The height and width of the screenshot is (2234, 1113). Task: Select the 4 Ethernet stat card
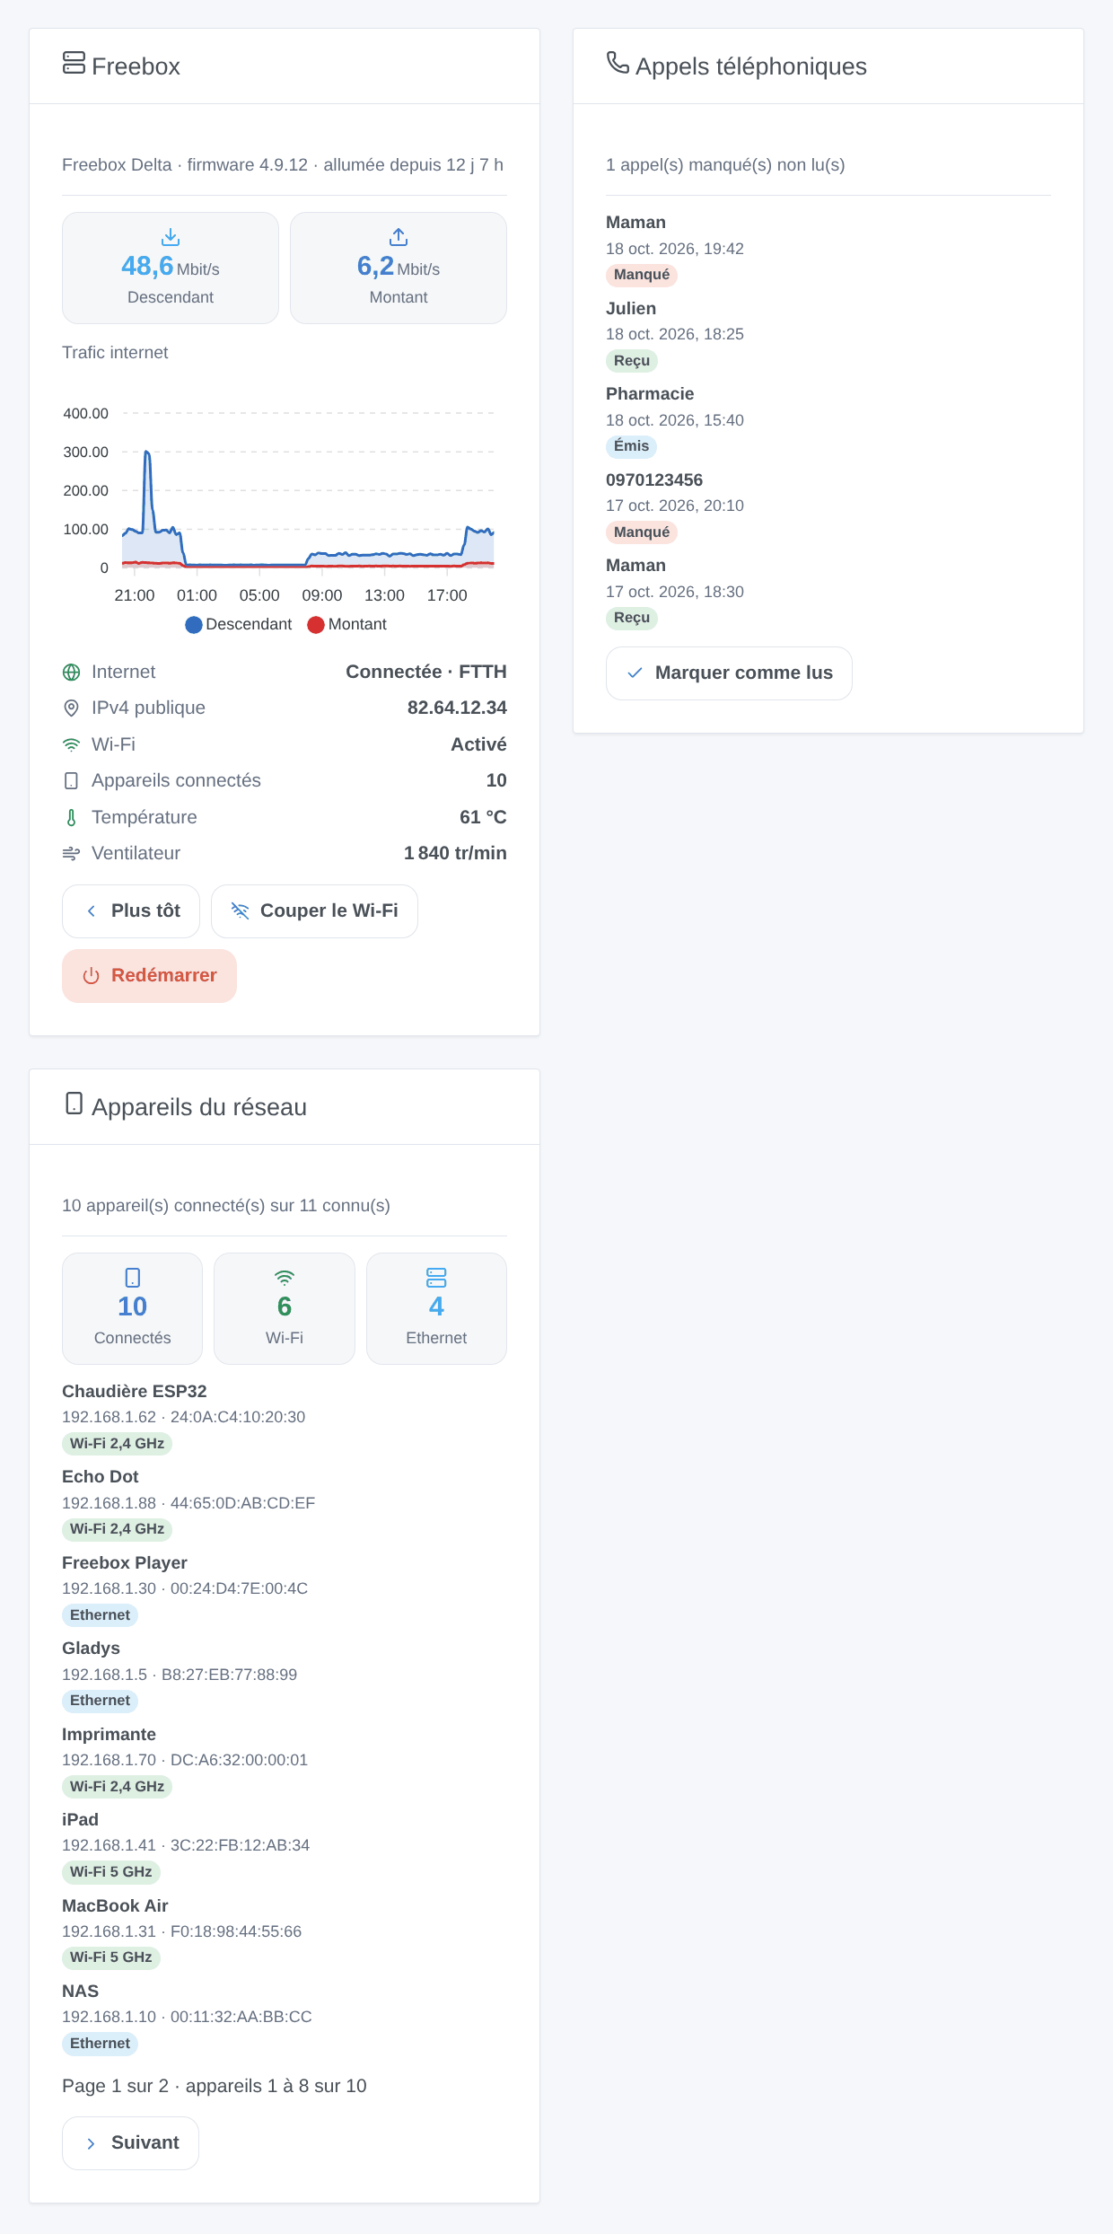pyautogui.click(x=436, y=1308)
